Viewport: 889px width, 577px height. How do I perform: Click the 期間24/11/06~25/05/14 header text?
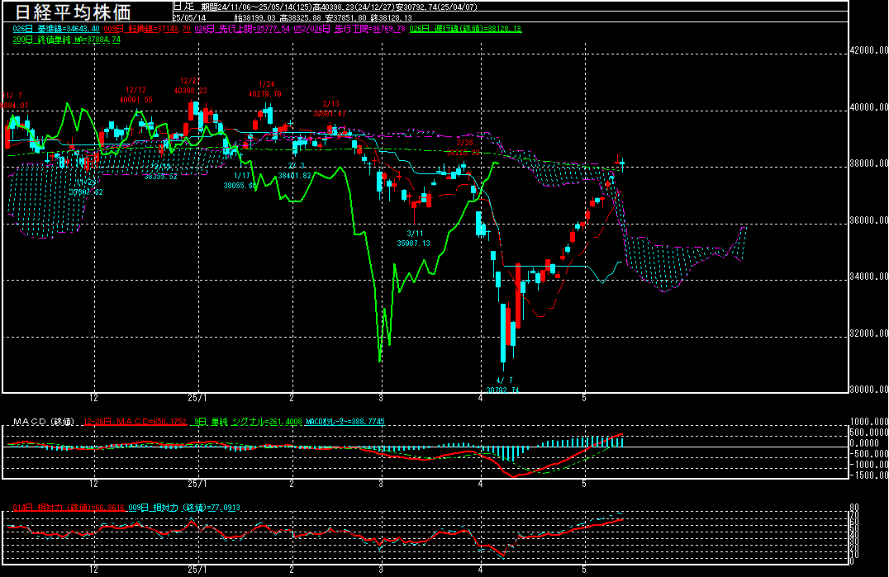254,7
